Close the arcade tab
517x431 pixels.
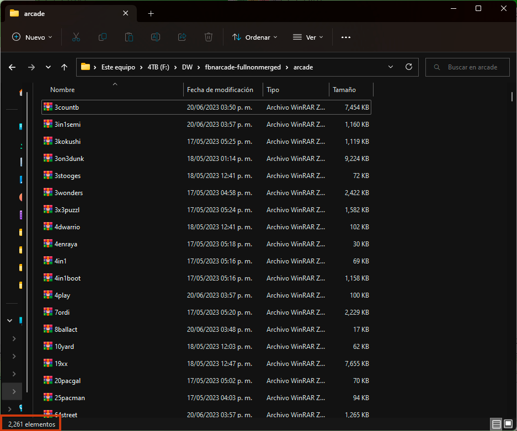point(126,13)
